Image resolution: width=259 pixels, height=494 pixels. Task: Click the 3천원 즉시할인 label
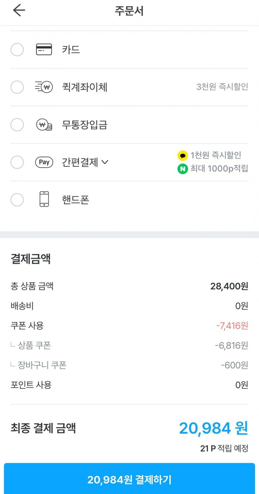click(222, 87)
